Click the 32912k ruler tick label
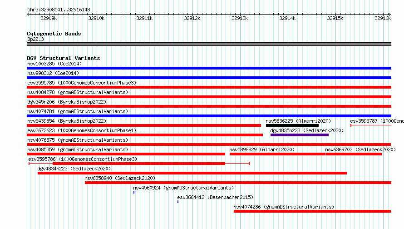 192,18
